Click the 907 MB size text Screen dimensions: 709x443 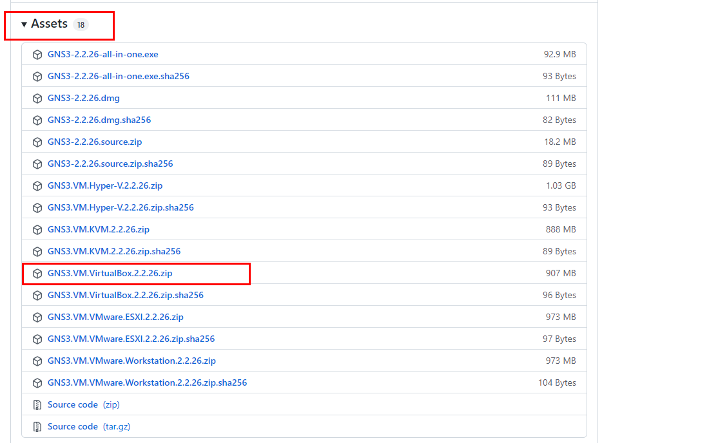561,273
